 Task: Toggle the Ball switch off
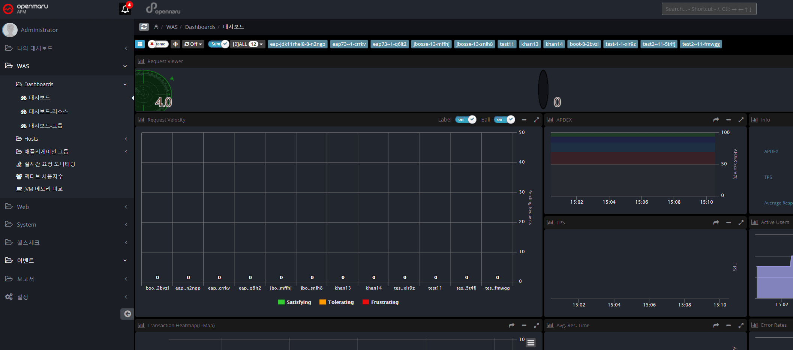pyautogui.click(x=504, y=120)
